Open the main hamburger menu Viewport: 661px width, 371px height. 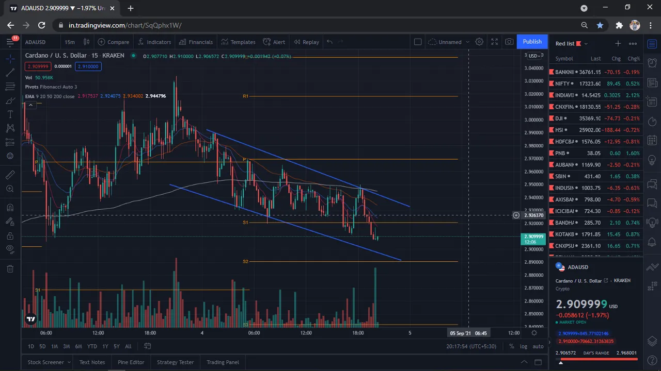pyautogui.click(x=10, y=42)
